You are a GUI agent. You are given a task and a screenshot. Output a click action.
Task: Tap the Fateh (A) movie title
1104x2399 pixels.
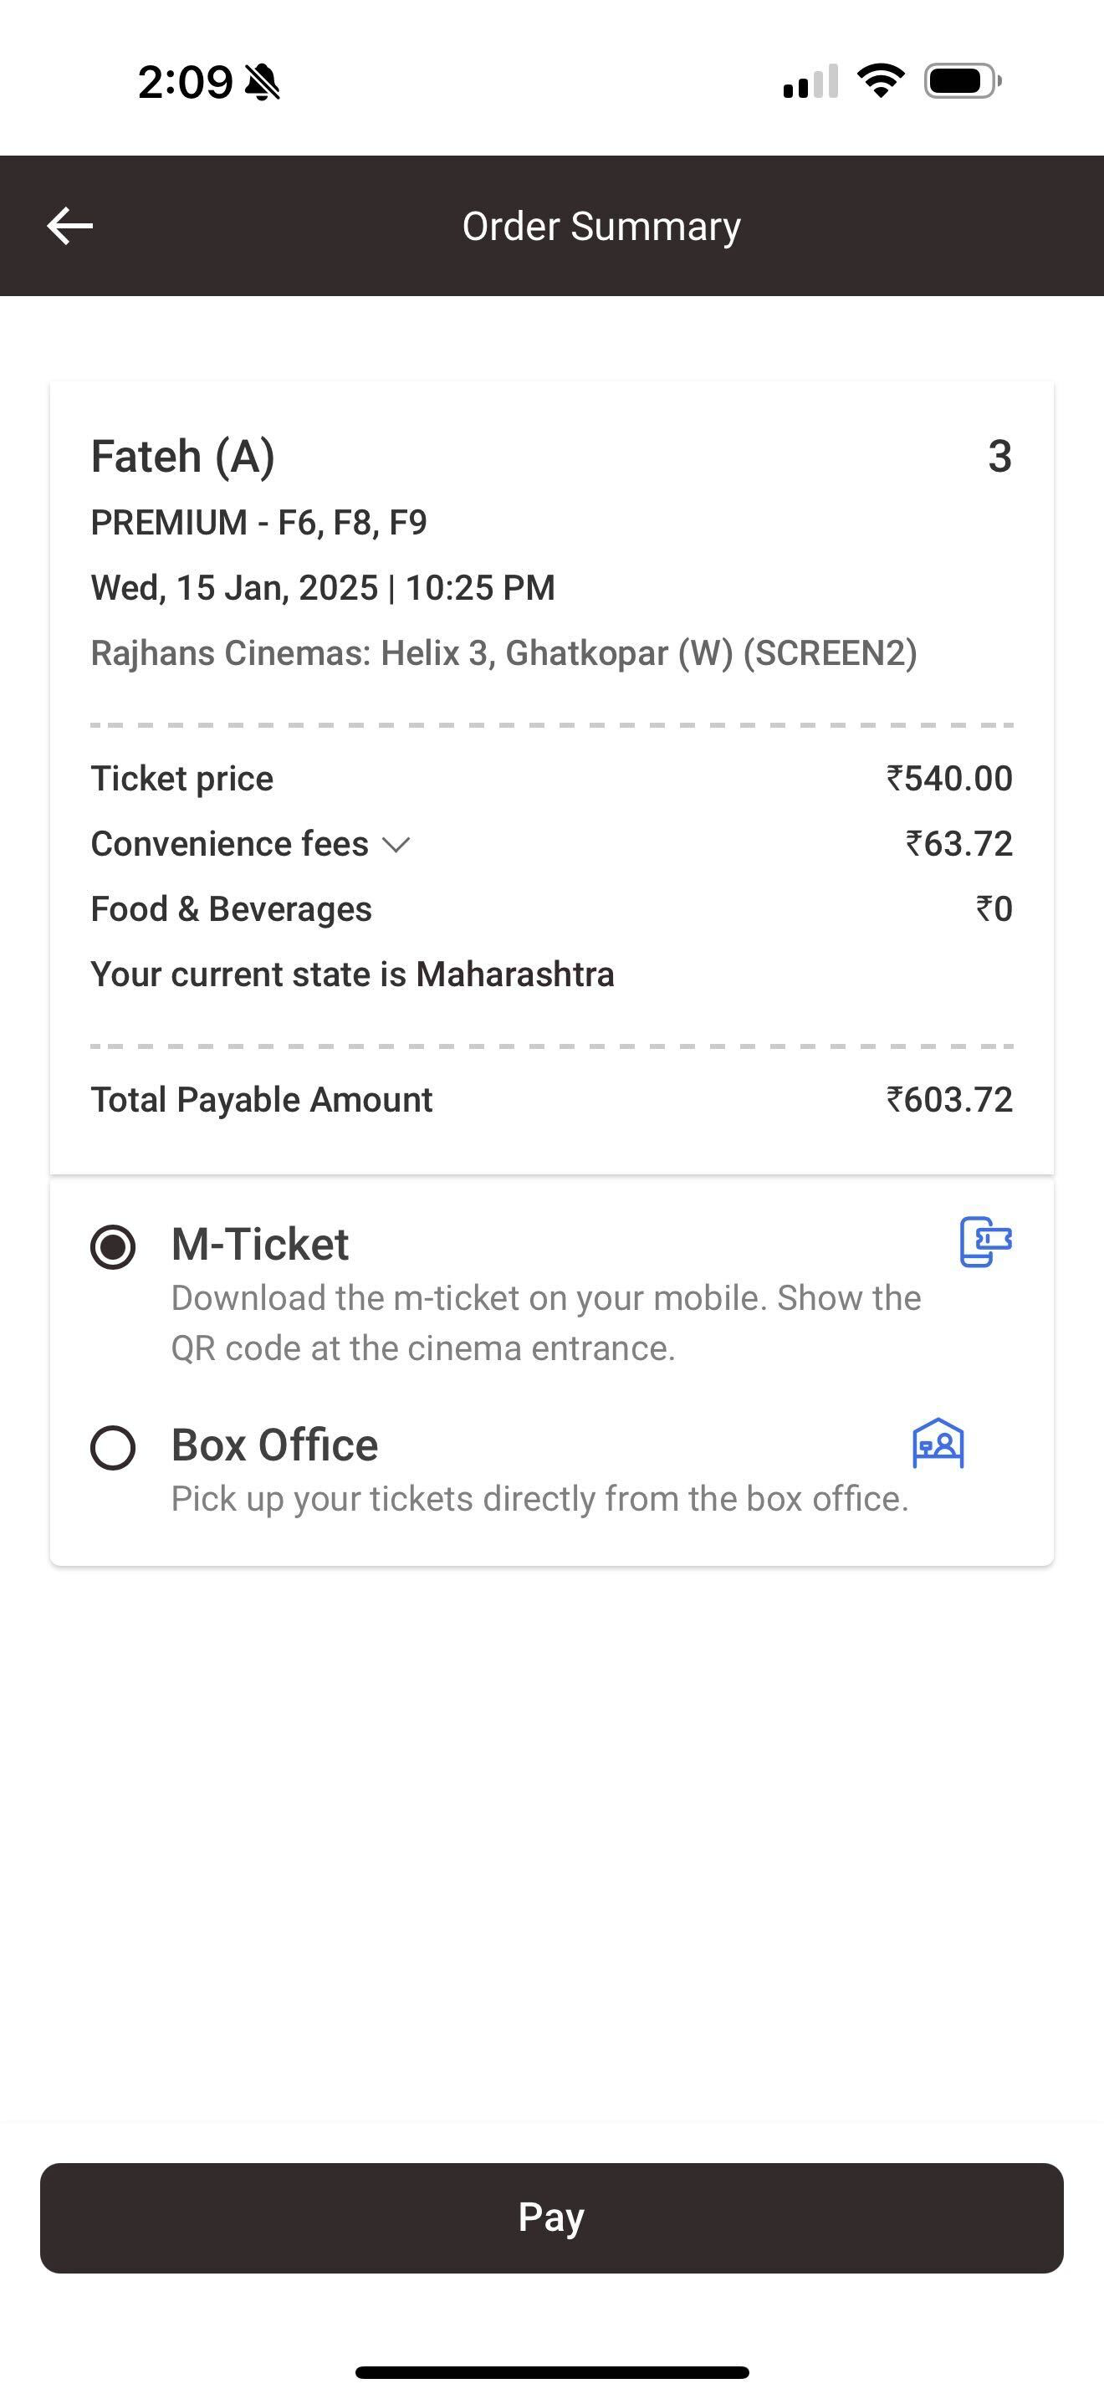click(183, 457)
